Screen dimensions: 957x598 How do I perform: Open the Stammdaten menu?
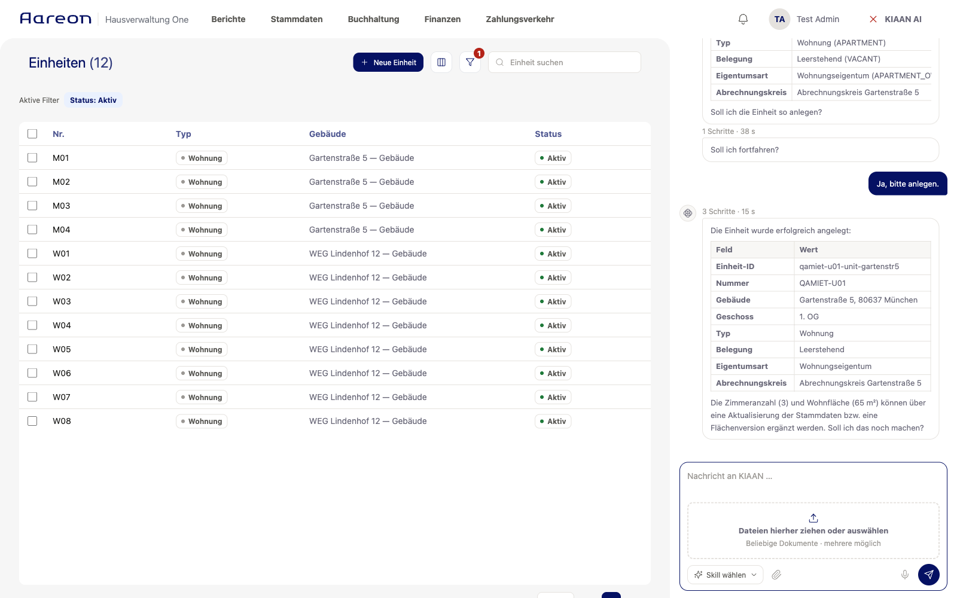pyautogui.click(x=297, y=19)
